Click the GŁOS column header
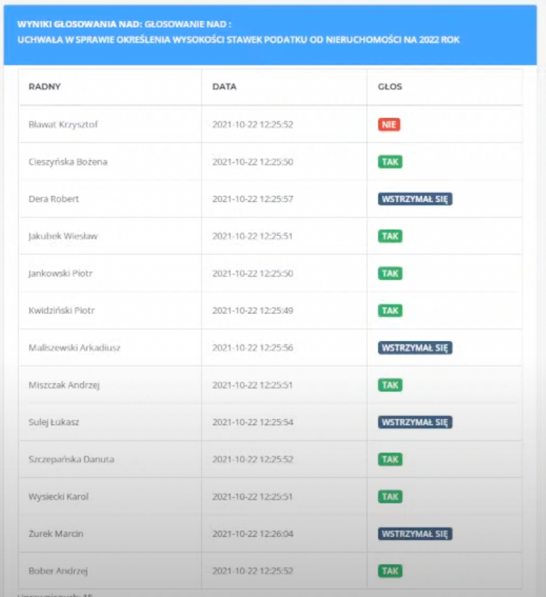The image size is (546, 597). tap(390, 87)
